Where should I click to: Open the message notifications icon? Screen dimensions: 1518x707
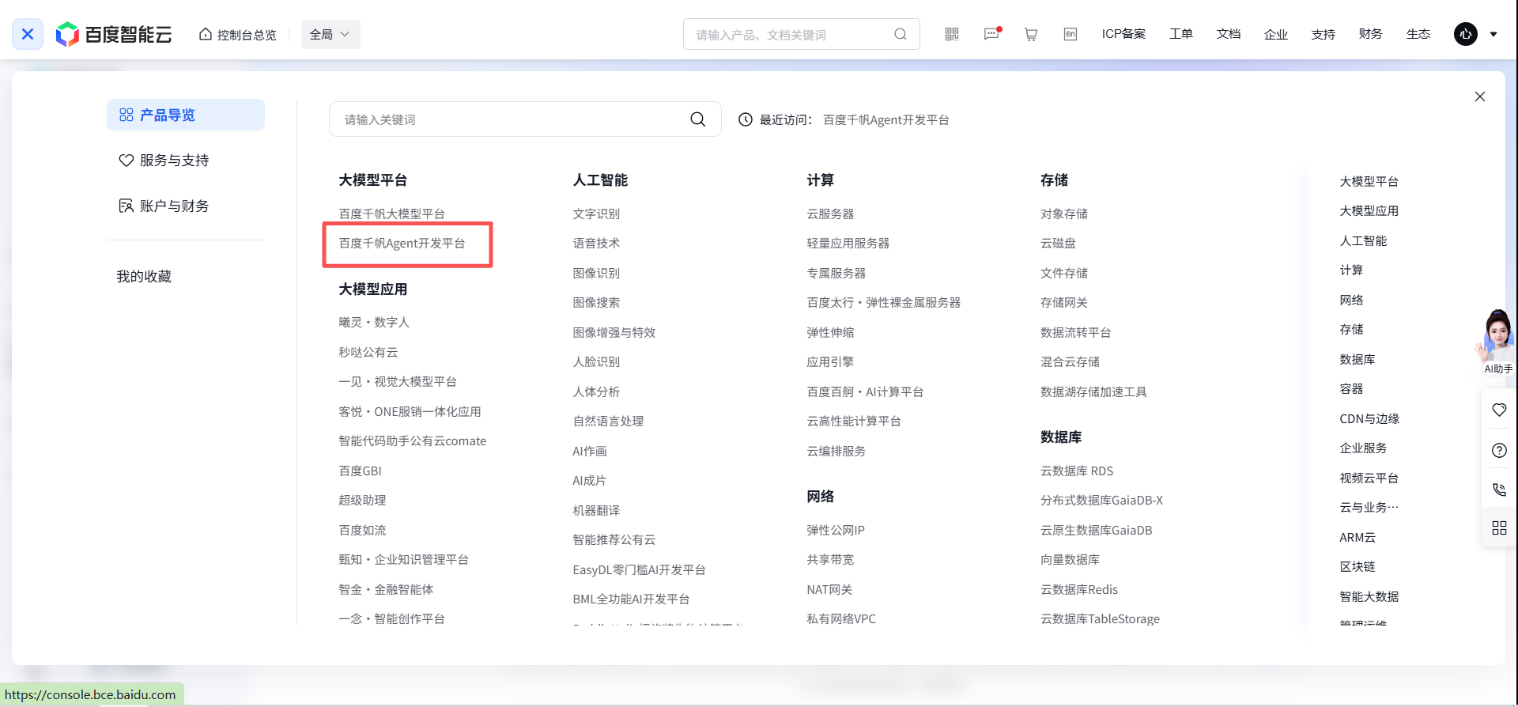pos(991,34)
